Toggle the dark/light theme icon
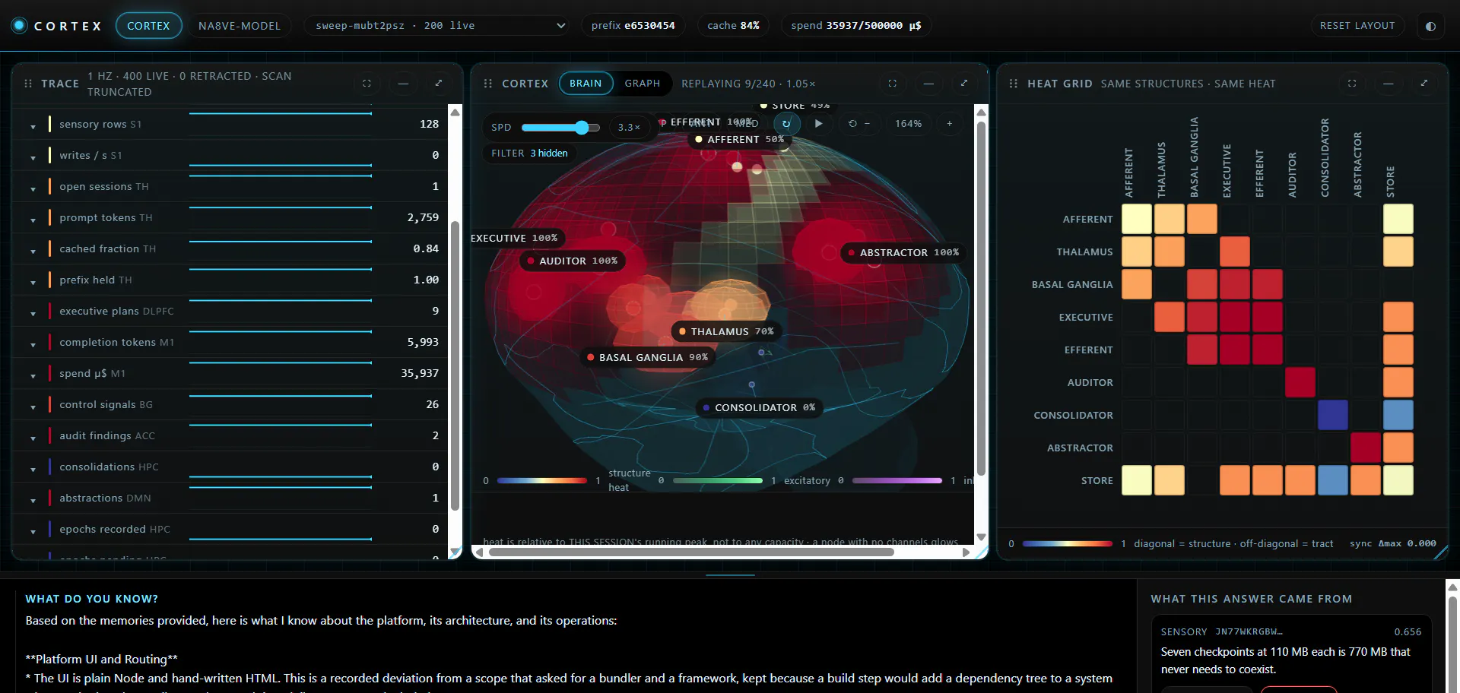This screenshot has height=693, width=1460. coord(1430,26)
